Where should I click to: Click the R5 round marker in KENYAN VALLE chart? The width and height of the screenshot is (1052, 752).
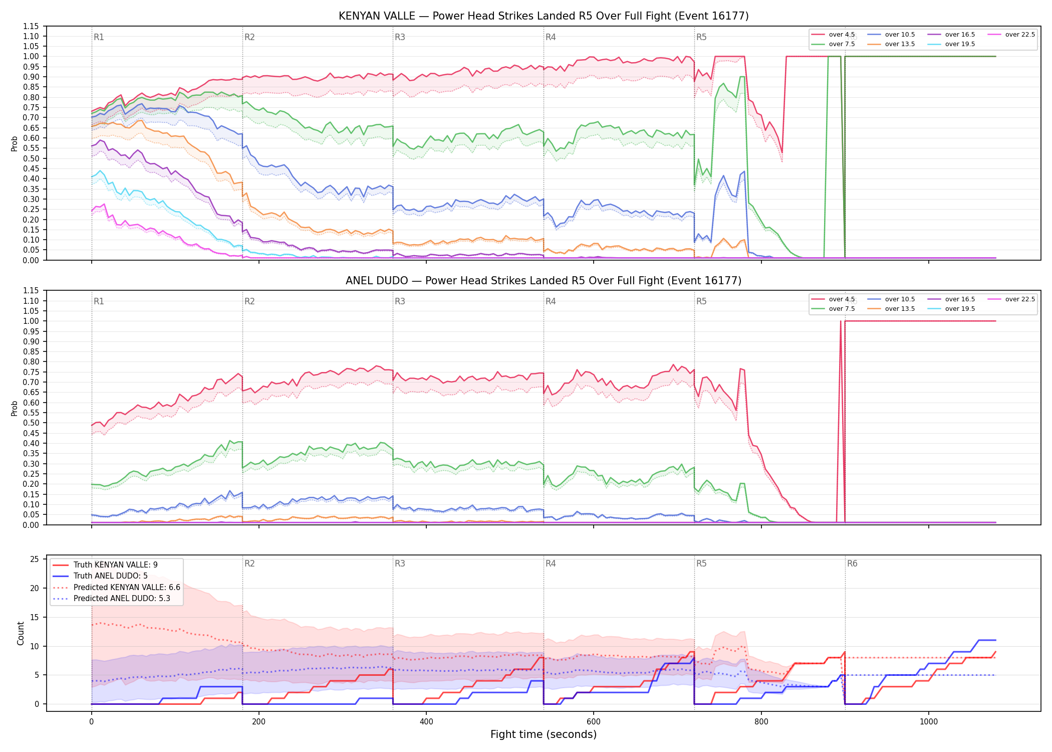701,37
